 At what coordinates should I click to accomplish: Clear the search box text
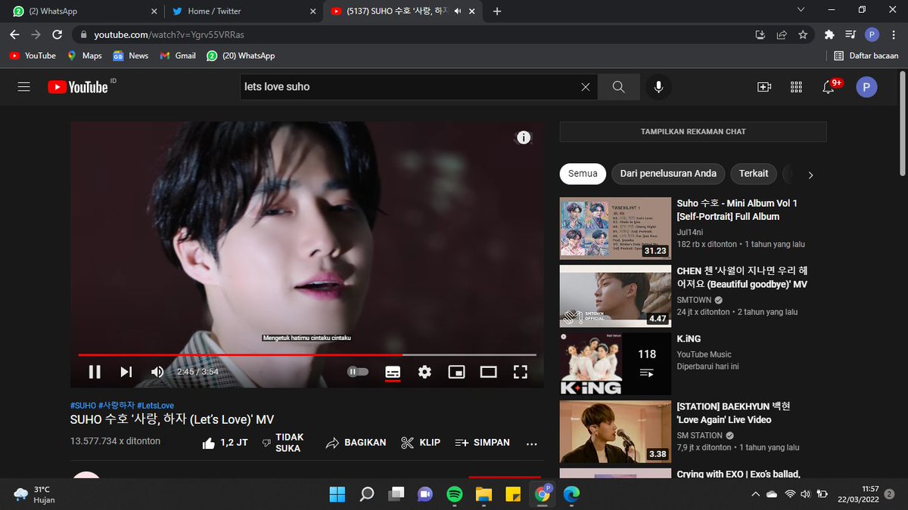pos(586,87)
